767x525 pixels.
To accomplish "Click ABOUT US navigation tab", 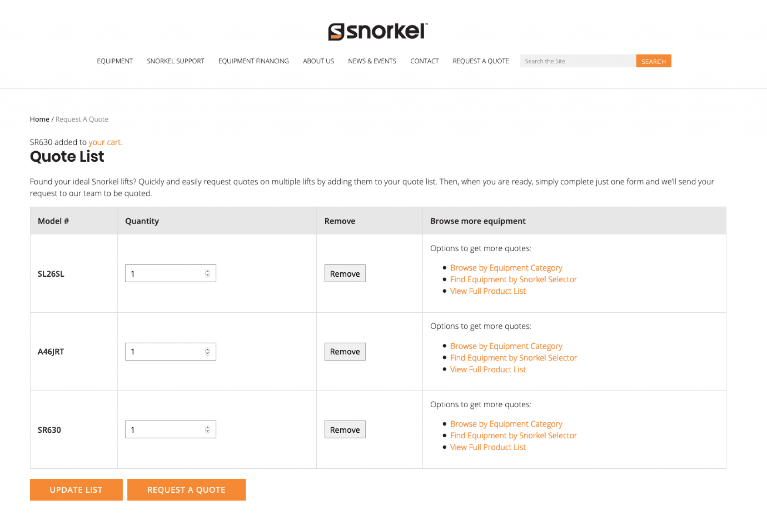I will [x=318, y=61].
